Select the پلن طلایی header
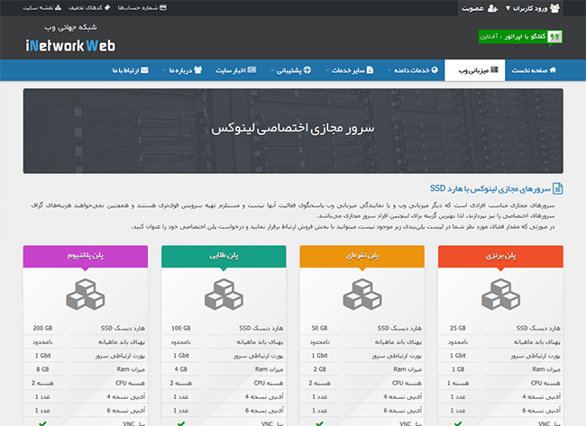Screen dimensions: 586x426 pyautogui.click(x=224, y=256)
